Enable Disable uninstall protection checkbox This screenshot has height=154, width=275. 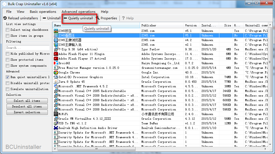(8, 83)
